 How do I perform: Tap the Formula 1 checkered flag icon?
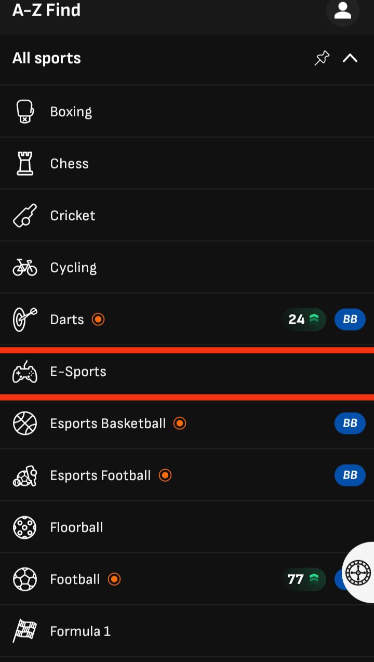point(25,631)
